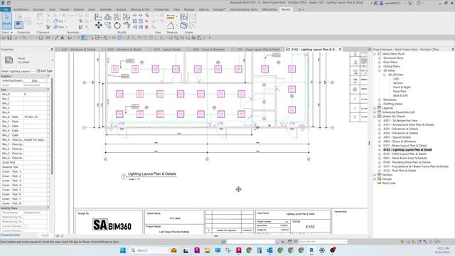Click the Aligned Dimension measure icon

[171, 17]
